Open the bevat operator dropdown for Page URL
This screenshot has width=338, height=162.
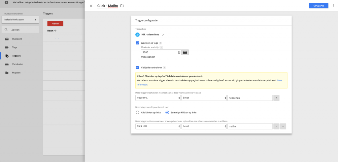pyautogui.click(x=204, y=98)
